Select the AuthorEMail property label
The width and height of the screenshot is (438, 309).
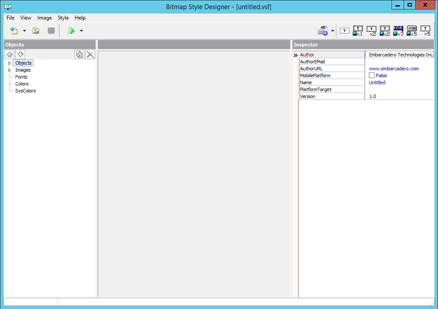312,62
